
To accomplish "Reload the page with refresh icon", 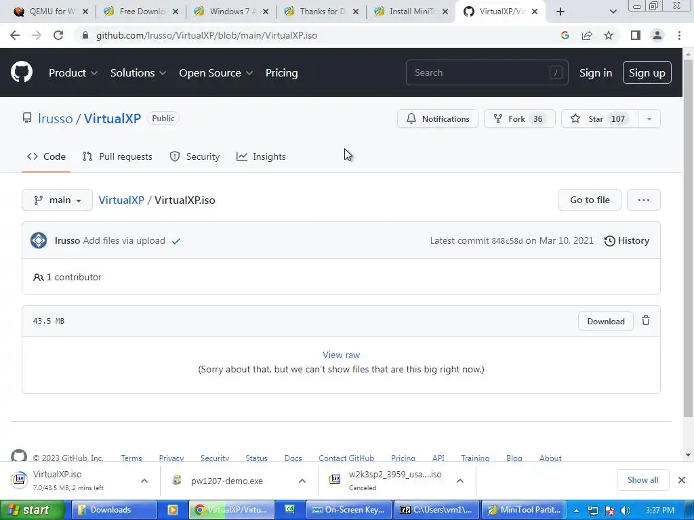I will click(58, 35).
